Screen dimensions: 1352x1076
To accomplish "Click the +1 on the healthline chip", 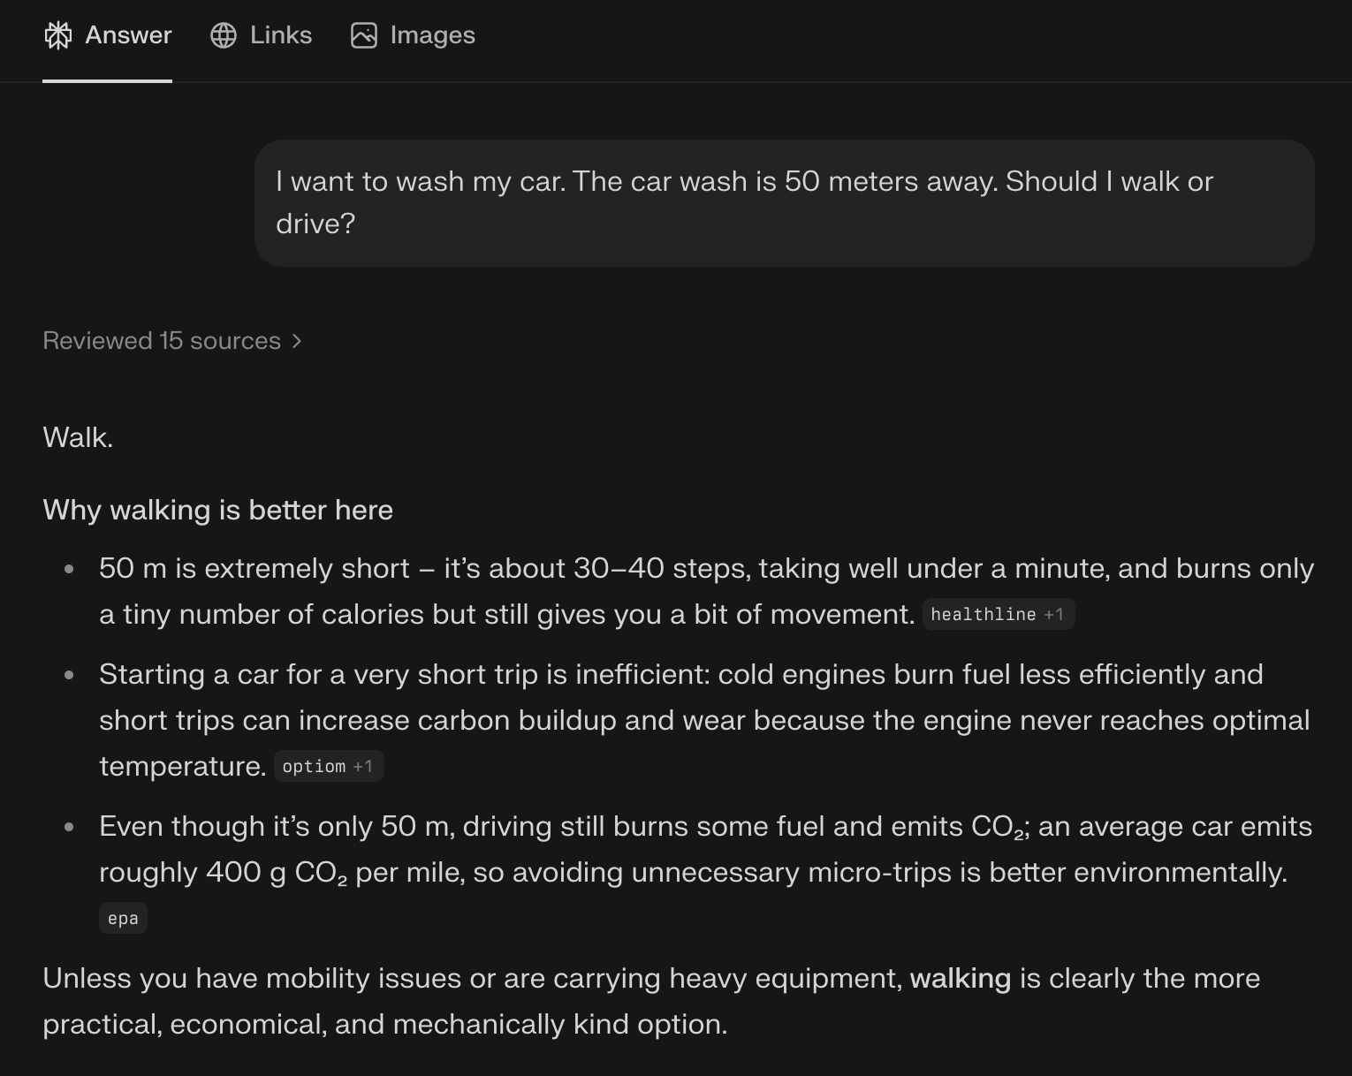I will (1055, 614).
